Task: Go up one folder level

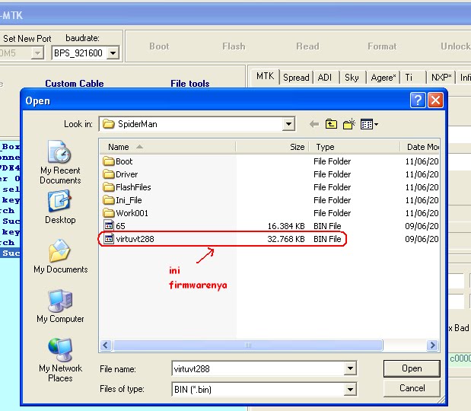Action: (x=331, y=124)
